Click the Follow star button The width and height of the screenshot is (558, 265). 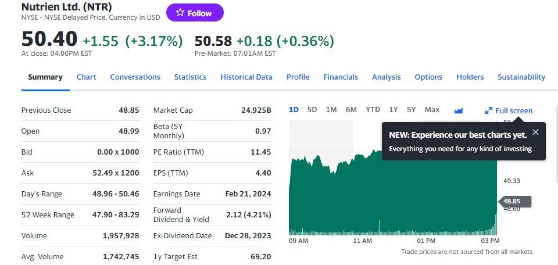coord(194,13)
